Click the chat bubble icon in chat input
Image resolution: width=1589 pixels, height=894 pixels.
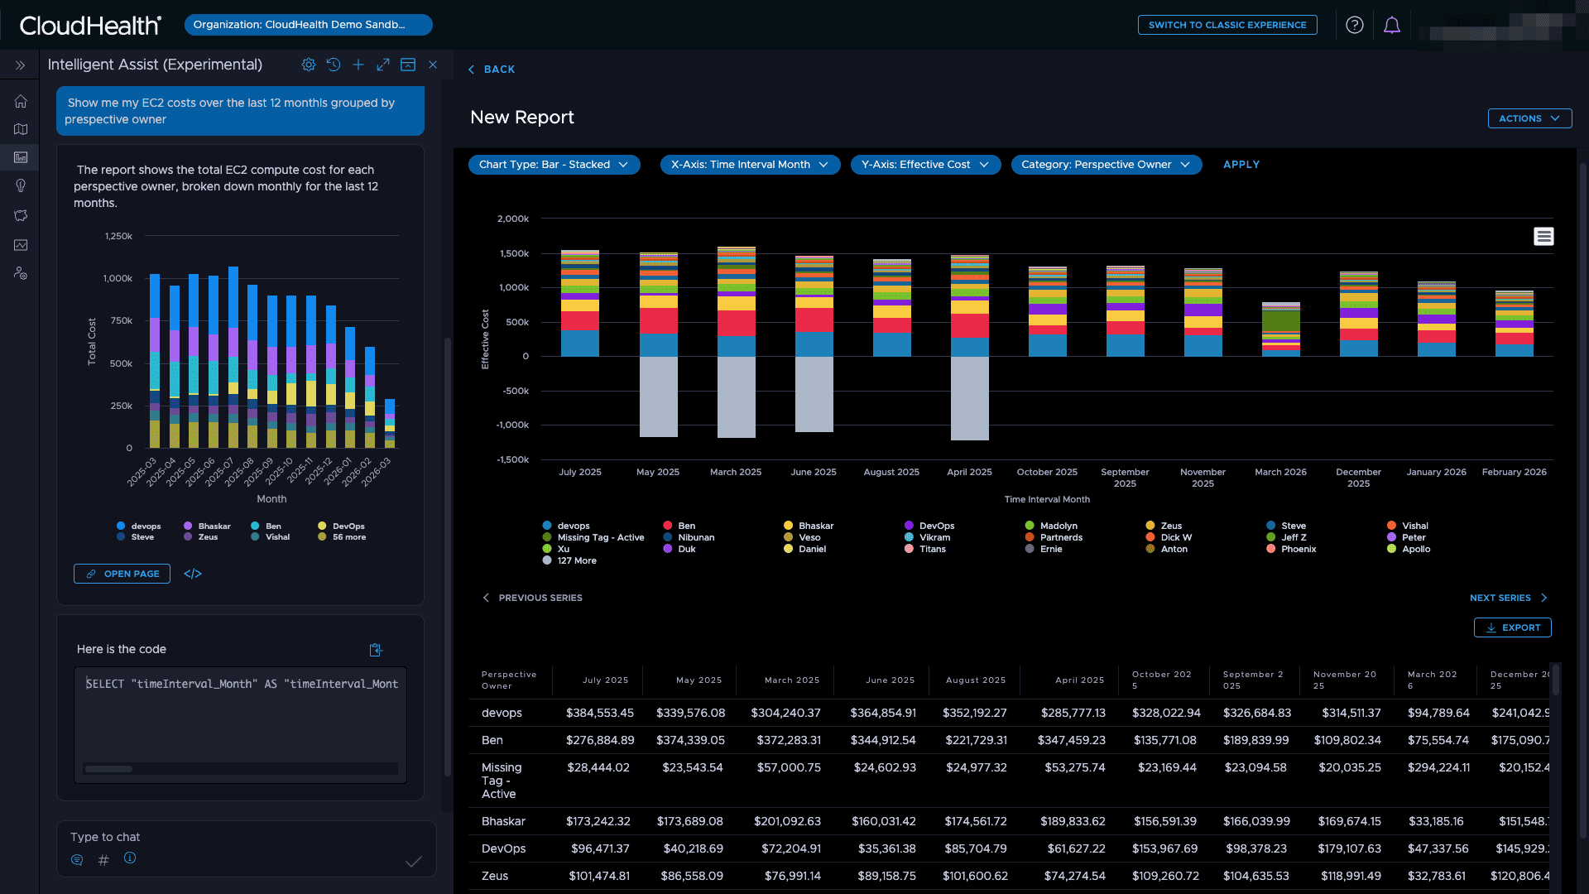point(77,860)
